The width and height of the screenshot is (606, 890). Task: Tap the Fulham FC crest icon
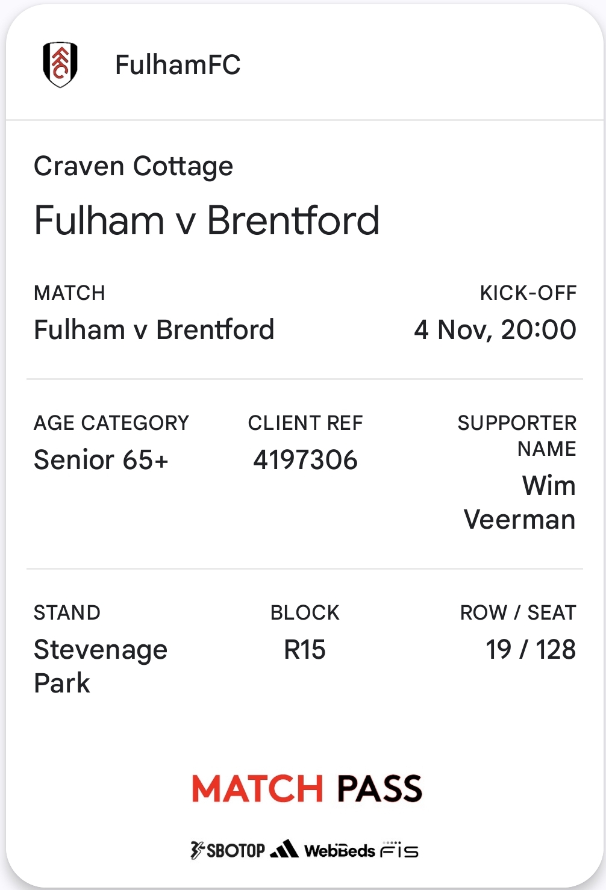60,64
